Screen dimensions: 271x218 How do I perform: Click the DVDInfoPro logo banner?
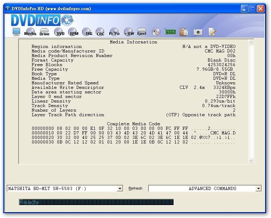tap(43, 20)
